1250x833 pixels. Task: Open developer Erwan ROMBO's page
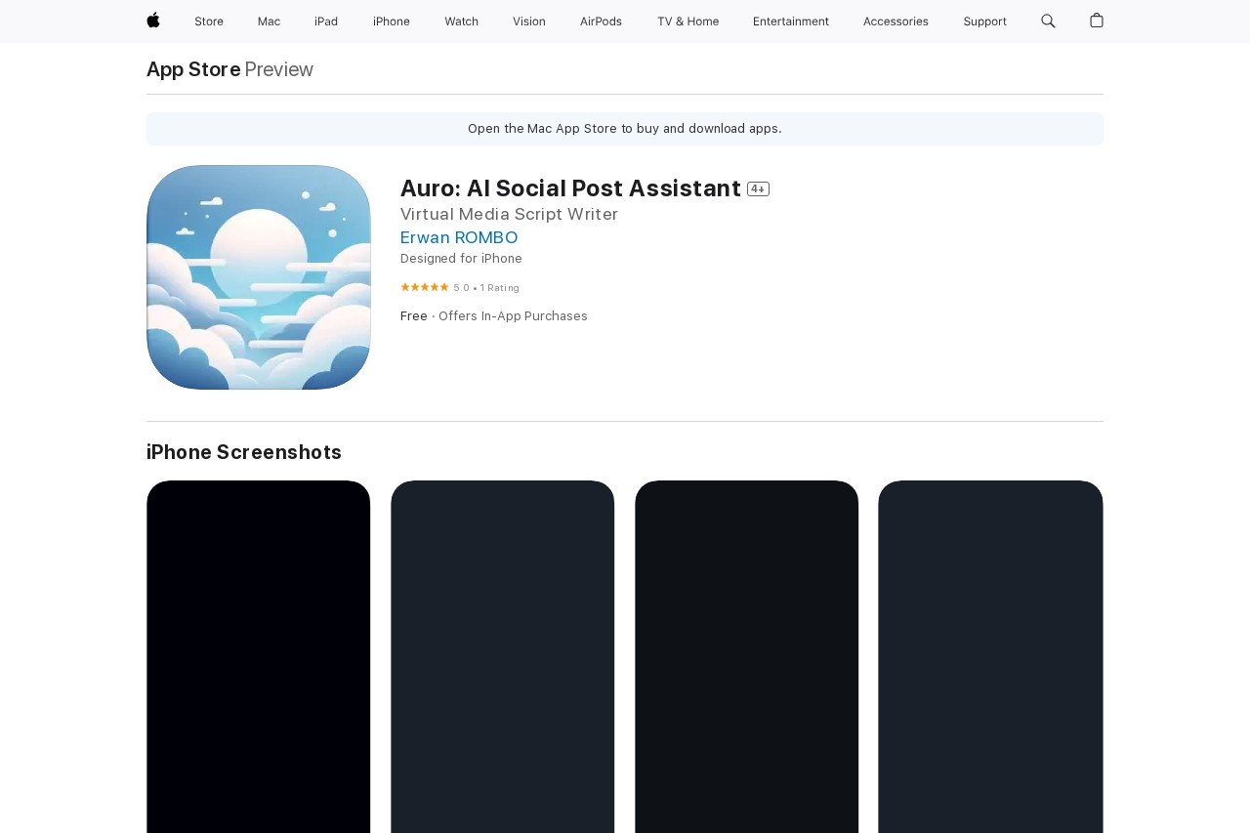[459, 237]
